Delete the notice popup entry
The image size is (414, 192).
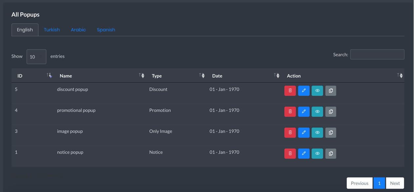pos(290,154)
